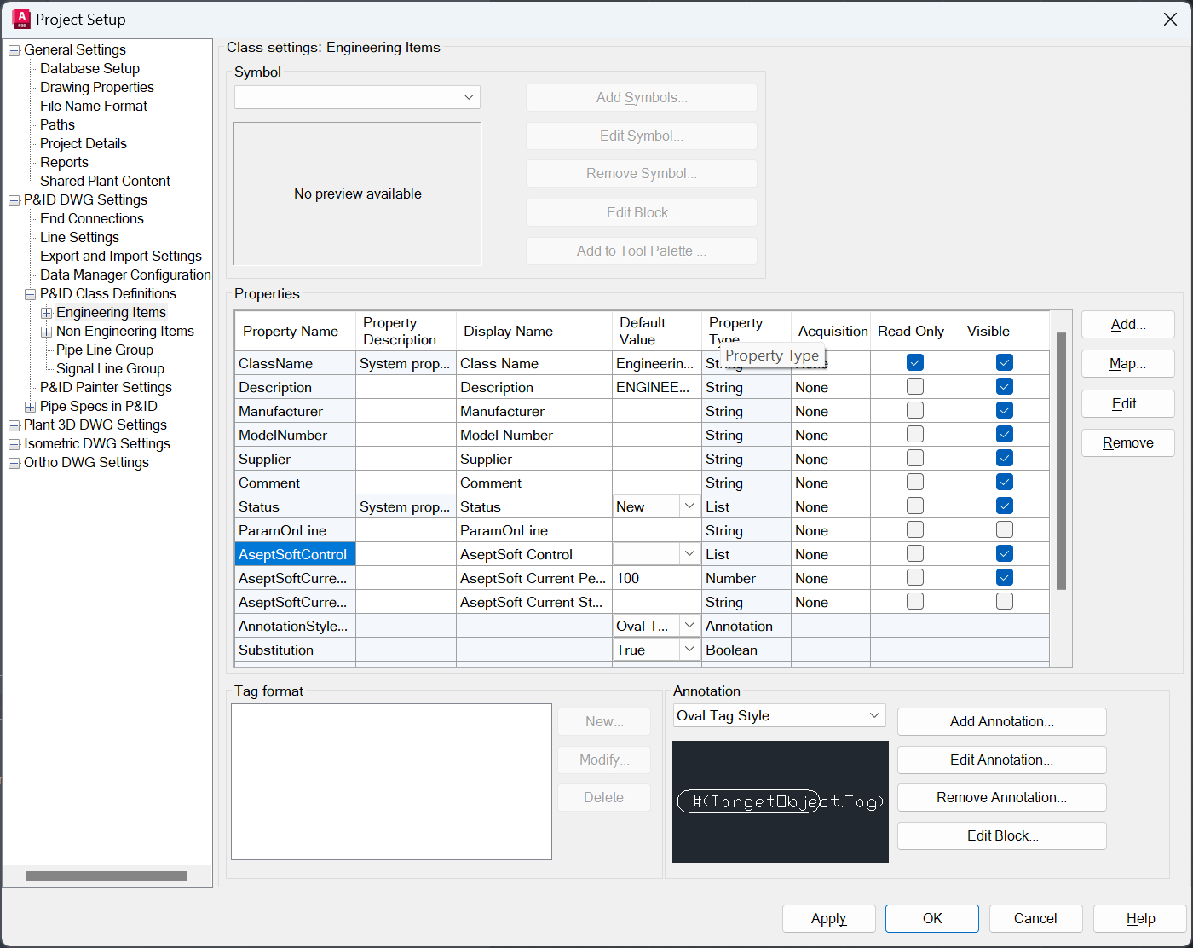This screenshot has height=948, width=1193.
Task: Select Line Settings tree item
Action: click(79, 237)
